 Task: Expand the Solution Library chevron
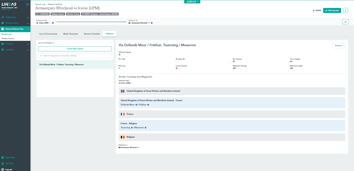(x=28, y=23)
